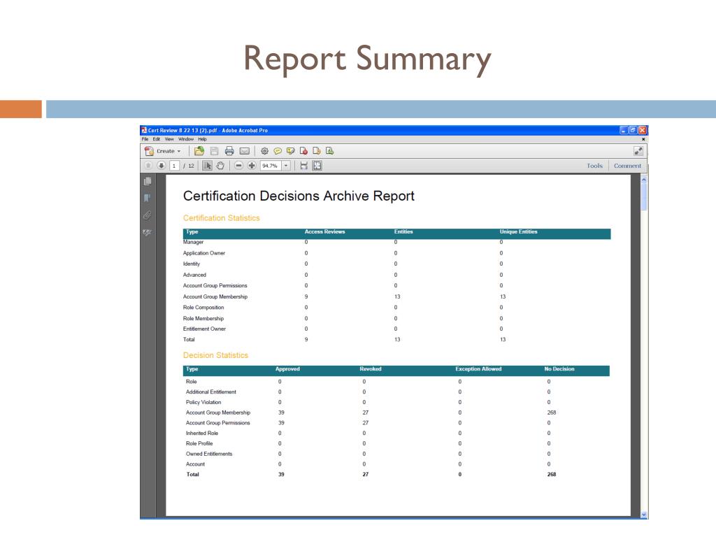Click the 'Inherited Role' row label
This screenshot has width=716, height=537.
(x=202, y=434)
